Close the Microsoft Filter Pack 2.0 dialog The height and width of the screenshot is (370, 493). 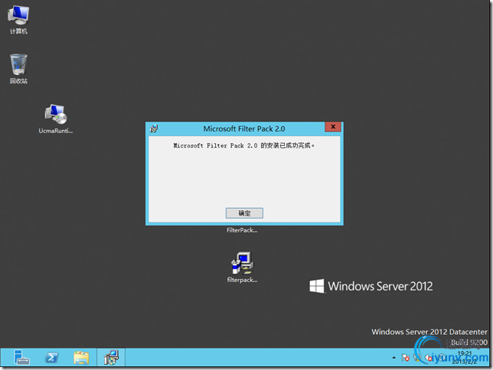(333, 127)
